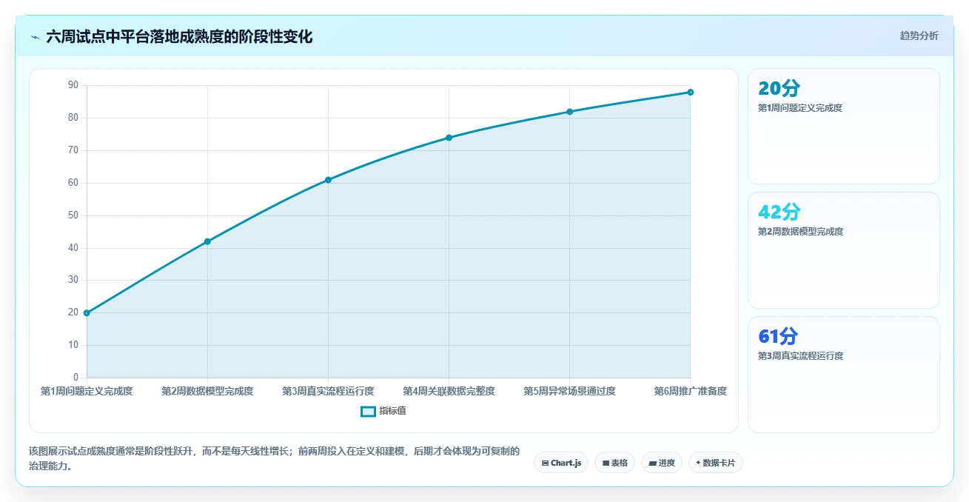The image size is (969, 502).
Task: Click the card caption 第3周真实流程运行度
Action: pos(800,356)
